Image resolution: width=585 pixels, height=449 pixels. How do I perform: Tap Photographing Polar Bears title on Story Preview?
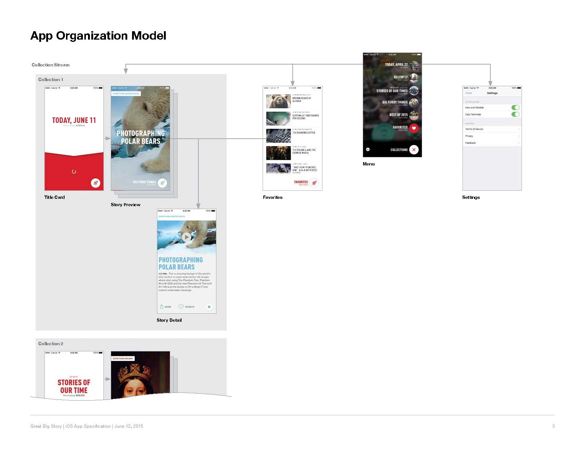point(140,137)
